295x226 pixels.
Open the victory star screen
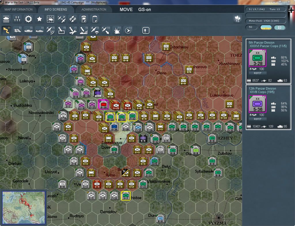tap(39, 19)
